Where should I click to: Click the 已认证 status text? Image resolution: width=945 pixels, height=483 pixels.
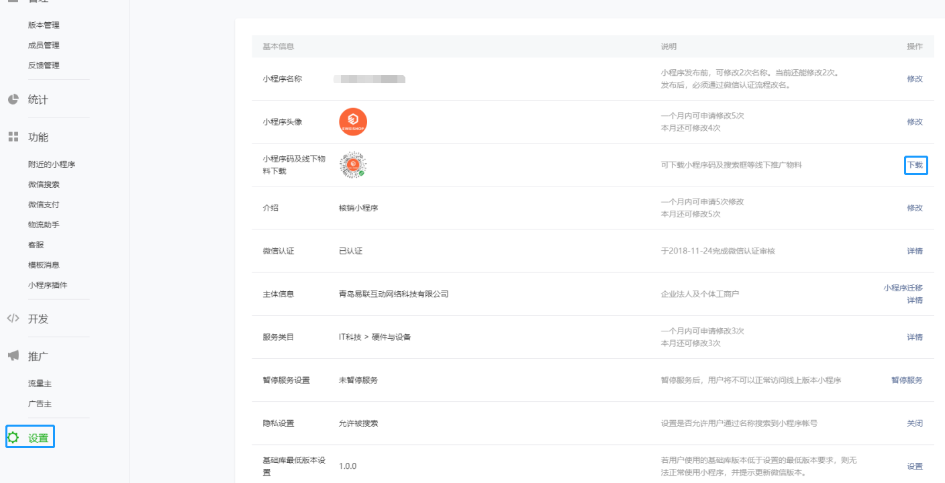point(350,251)
